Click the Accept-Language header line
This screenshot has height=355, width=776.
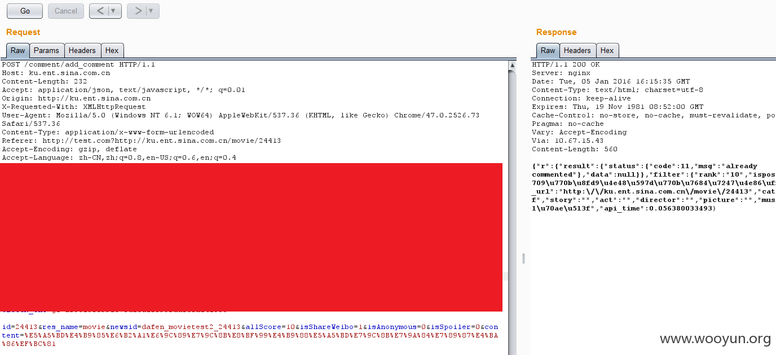point(119,157)
